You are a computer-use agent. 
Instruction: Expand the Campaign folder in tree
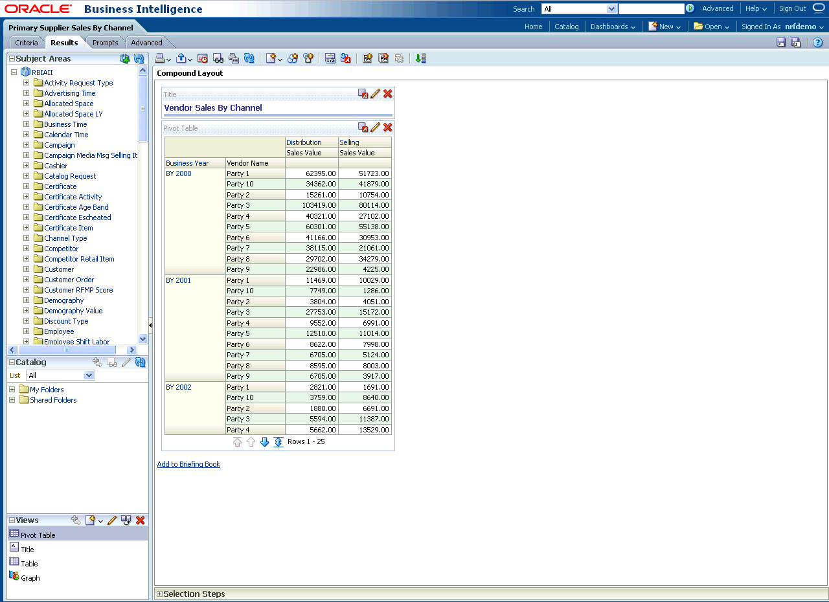point(26,145)
